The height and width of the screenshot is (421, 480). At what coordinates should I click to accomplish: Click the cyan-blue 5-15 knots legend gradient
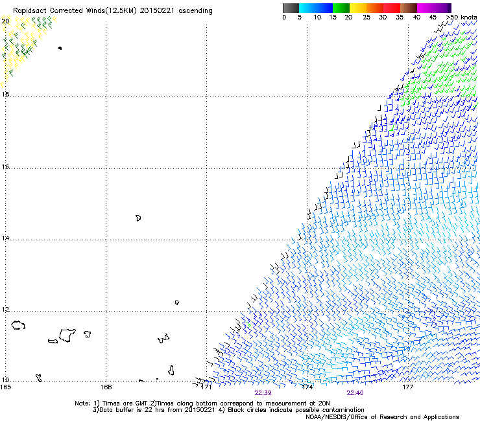pos(316,8)
